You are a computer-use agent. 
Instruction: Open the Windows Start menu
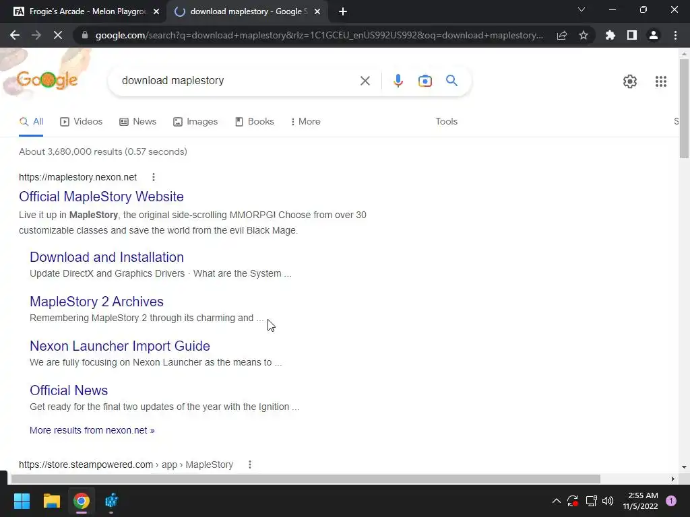[22, 501]
